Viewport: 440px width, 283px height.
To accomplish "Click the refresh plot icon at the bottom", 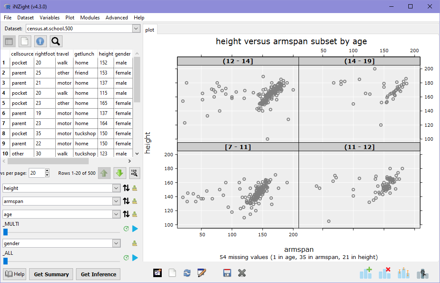I will pyautogui.click(x=187, y=273).
